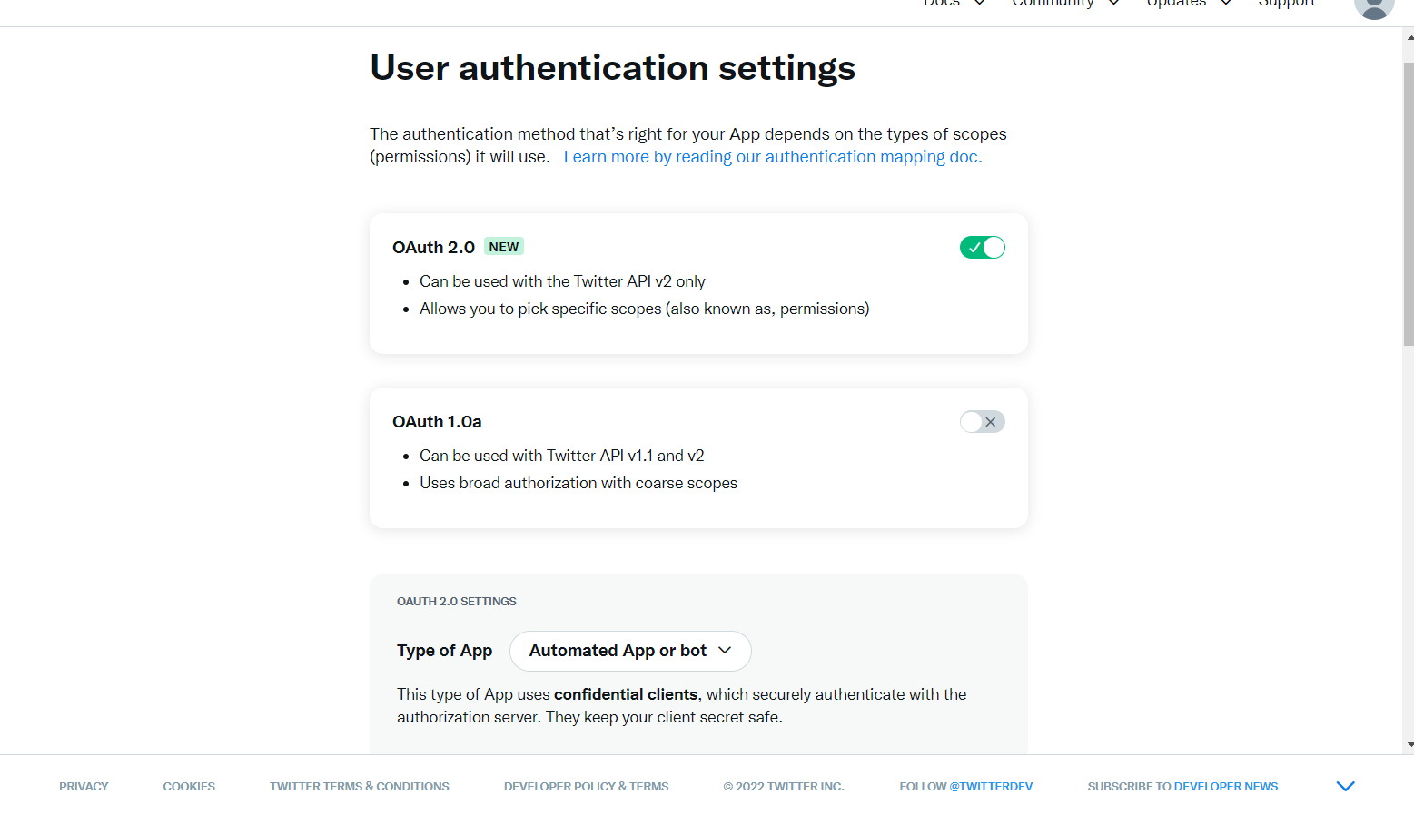Viewport: 1414px width, 815px height.
Task: Click the scrollbar down arrow
Action: pyautogui.click(x=1409, y=745)
